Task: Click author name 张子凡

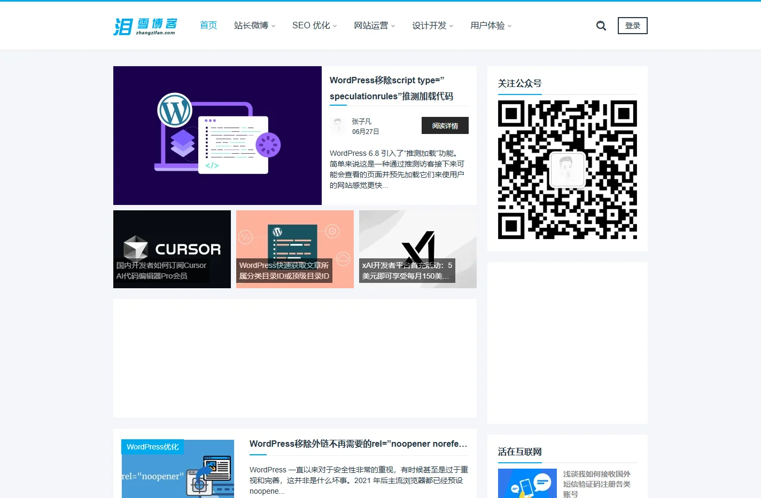Action: pos(362,122)
